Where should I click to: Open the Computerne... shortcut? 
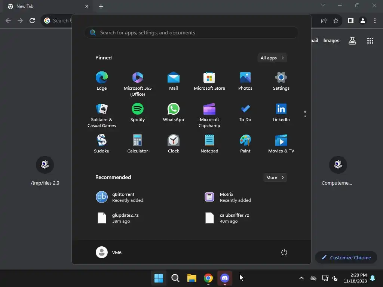337,171
